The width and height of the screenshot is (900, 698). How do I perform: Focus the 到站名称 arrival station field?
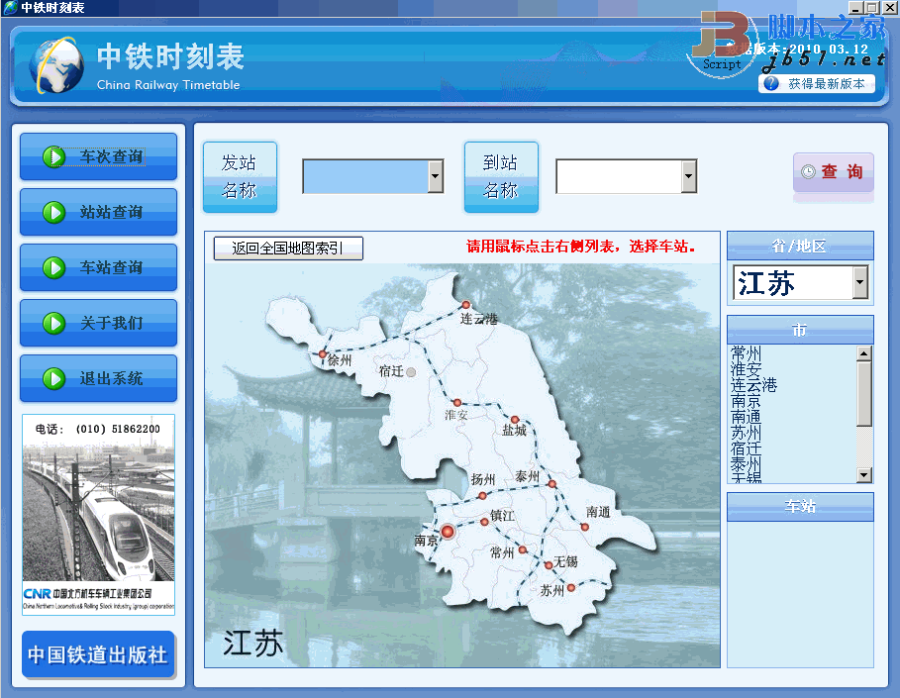tap(619, 176)
